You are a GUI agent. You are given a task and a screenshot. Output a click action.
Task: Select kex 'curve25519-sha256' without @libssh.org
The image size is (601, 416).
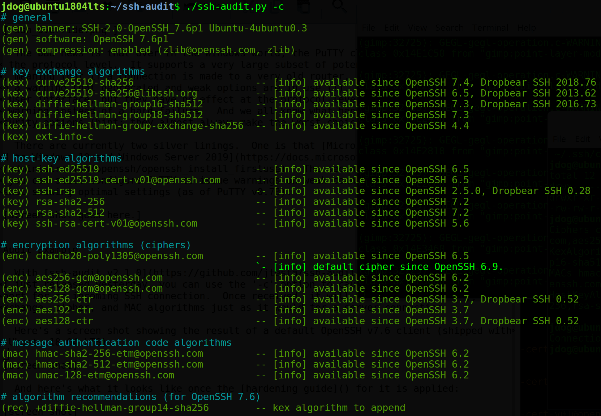(x=85, y=82)
